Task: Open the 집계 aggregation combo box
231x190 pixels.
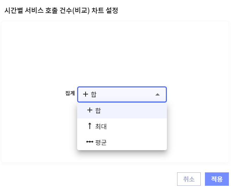Action: (121, 94)
